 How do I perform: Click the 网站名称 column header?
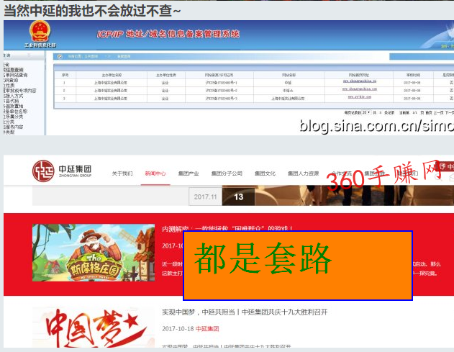(x=289, y=75)
